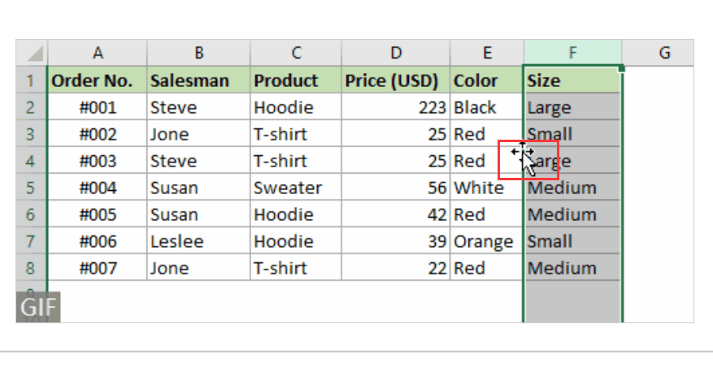
Task: Click the GIF badge overlay
Action: point(38,308)
